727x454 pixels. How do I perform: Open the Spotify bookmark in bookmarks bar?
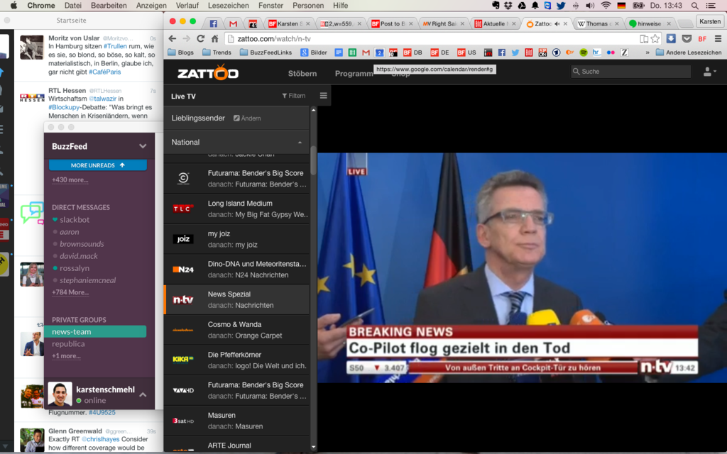point(584,52)
